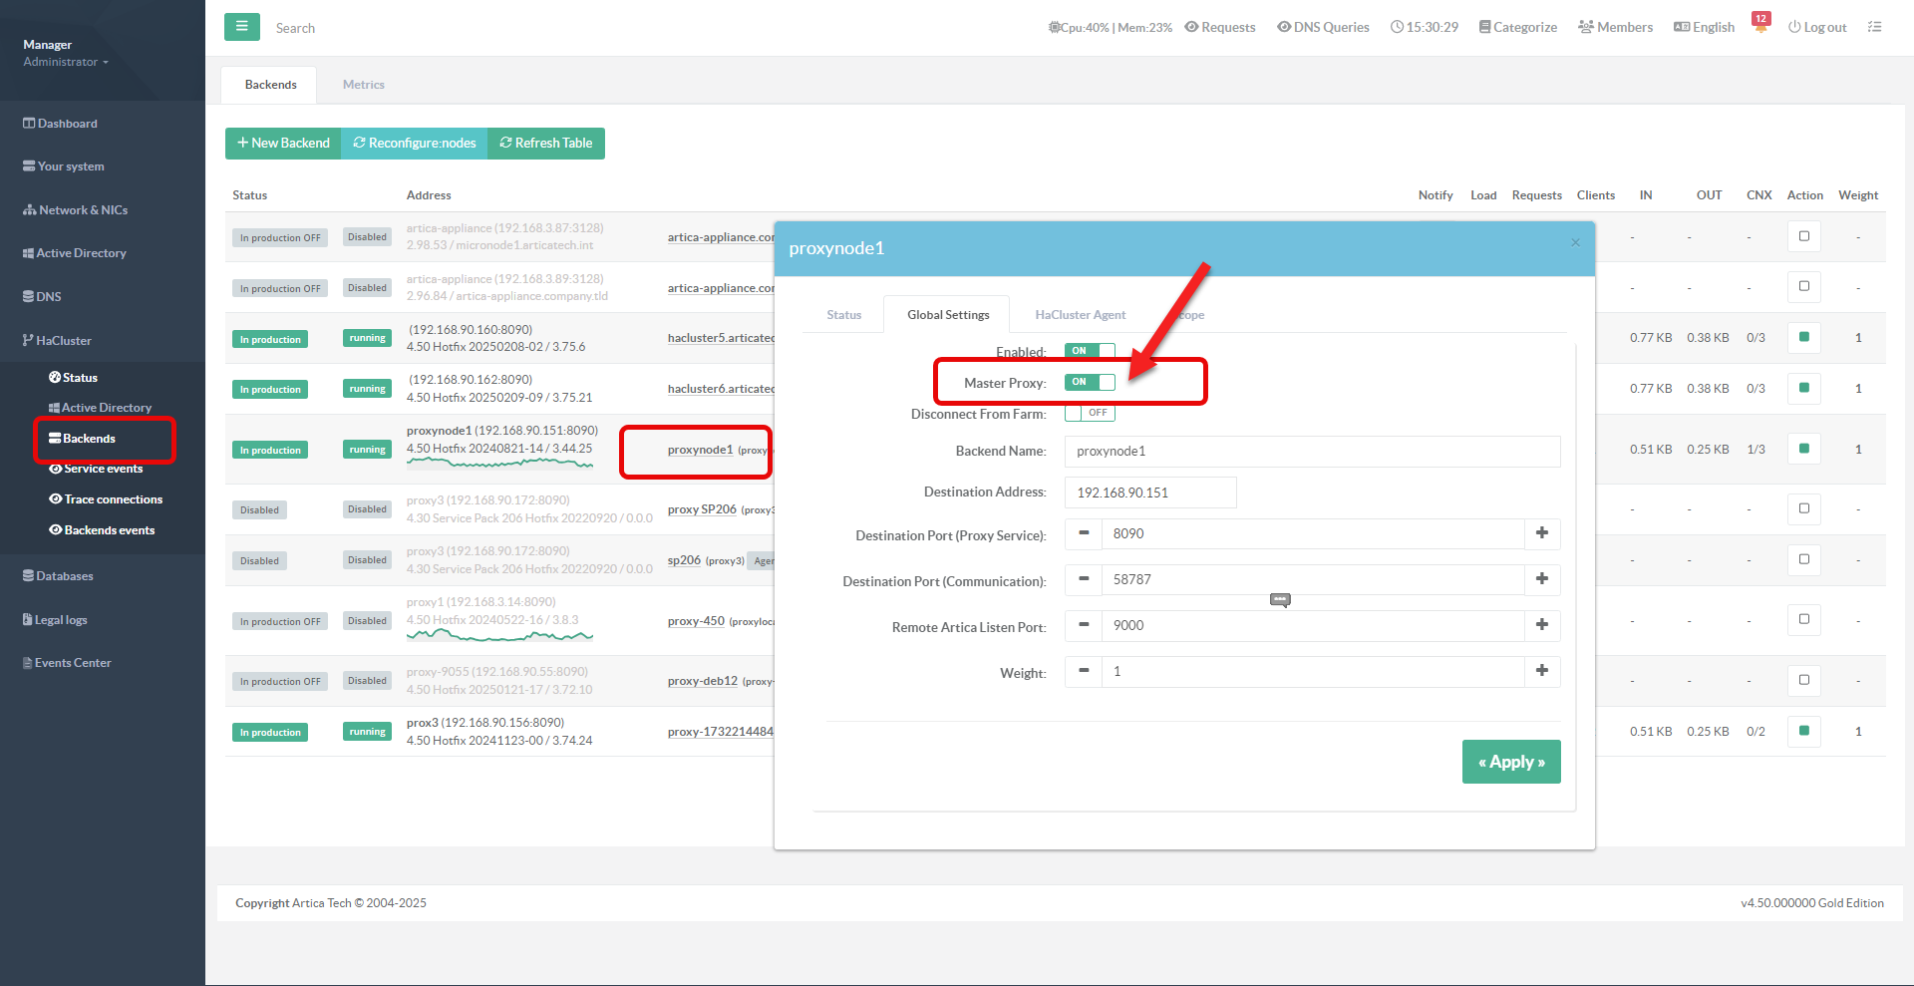Open the English language selector
This screenshot has width=1914, height=986.
point(1704,27)
